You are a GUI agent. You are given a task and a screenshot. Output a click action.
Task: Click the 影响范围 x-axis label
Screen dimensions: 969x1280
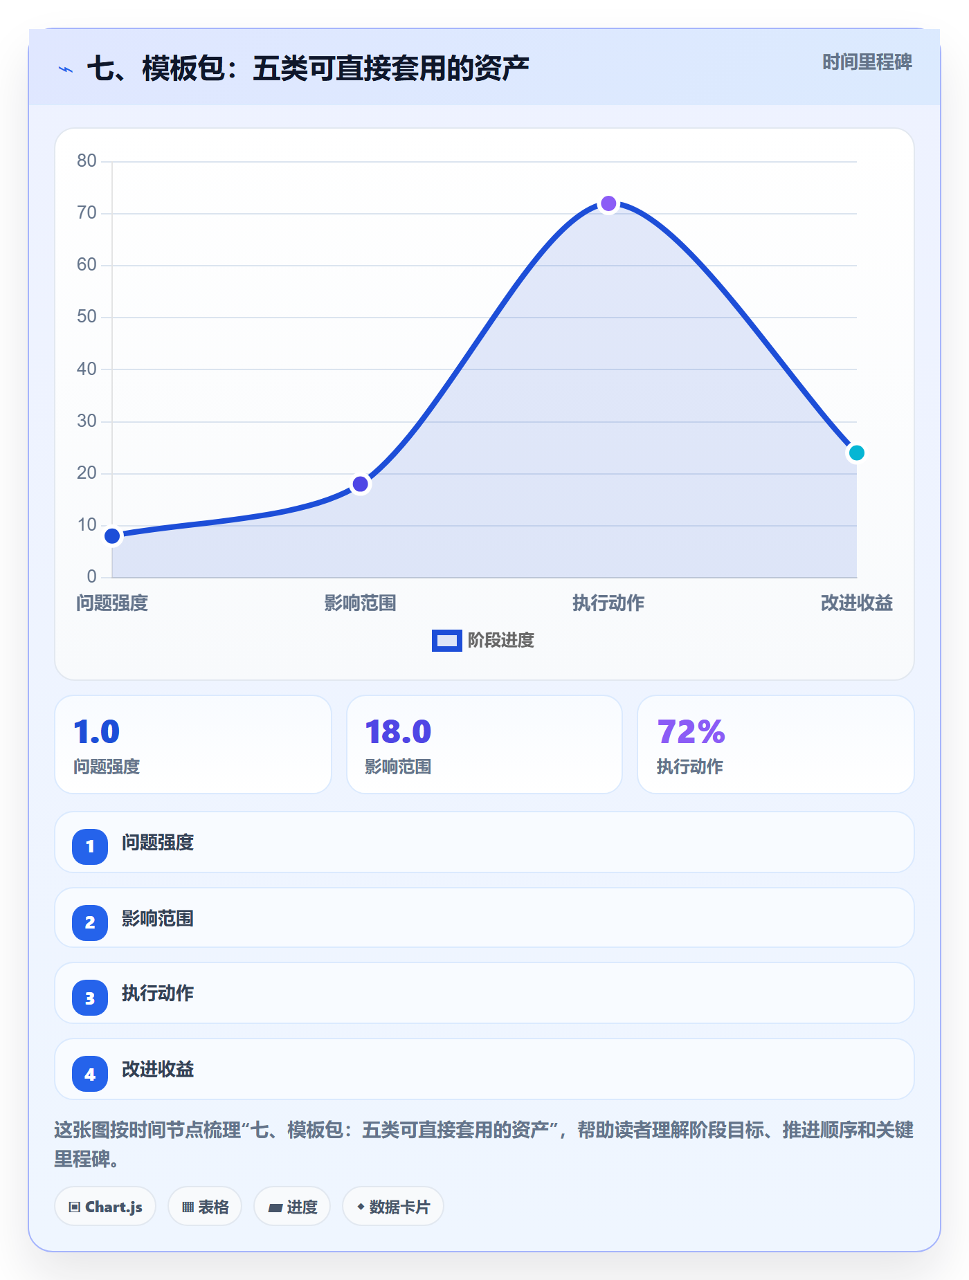coord(360,603)
